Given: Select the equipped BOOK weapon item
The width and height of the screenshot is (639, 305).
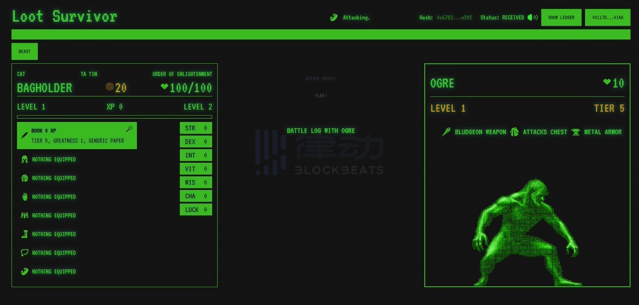Looking at the screenshot, I should point(77,136).
